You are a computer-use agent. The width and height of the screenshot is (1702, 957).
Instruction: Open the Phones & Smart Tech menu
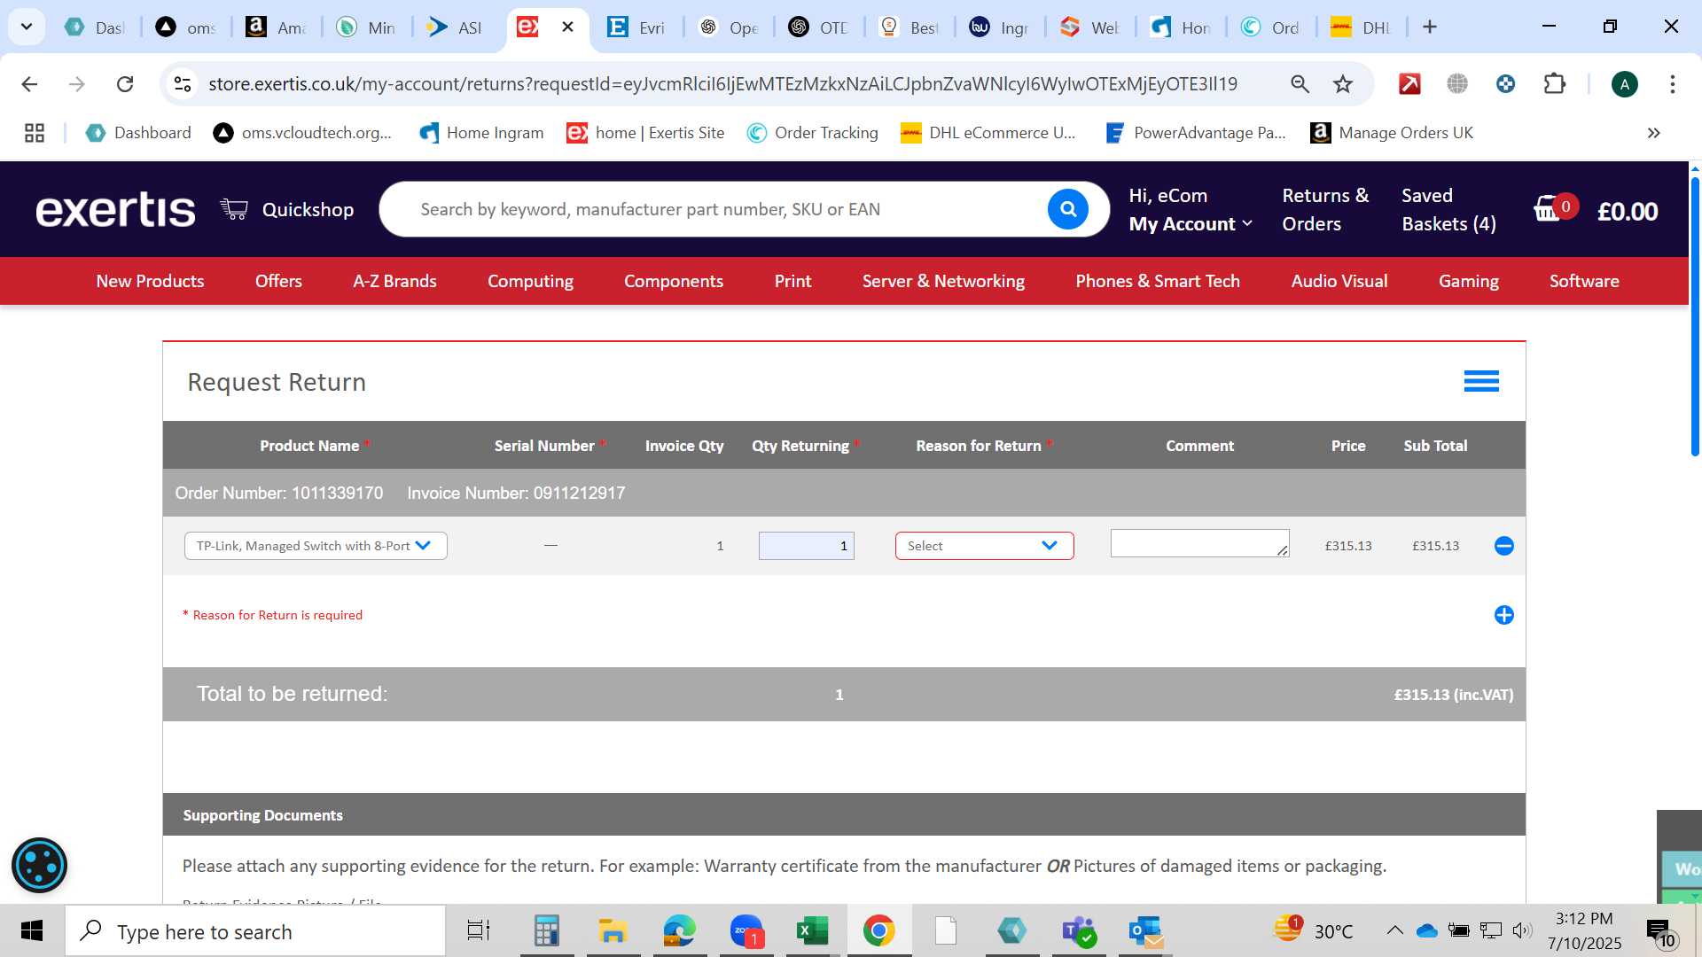click(1158, 281)
